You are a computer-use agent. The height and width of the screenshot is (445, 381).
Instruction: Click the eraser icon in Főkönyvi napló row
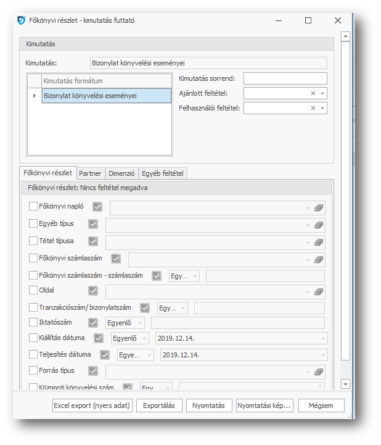[318, 208]
